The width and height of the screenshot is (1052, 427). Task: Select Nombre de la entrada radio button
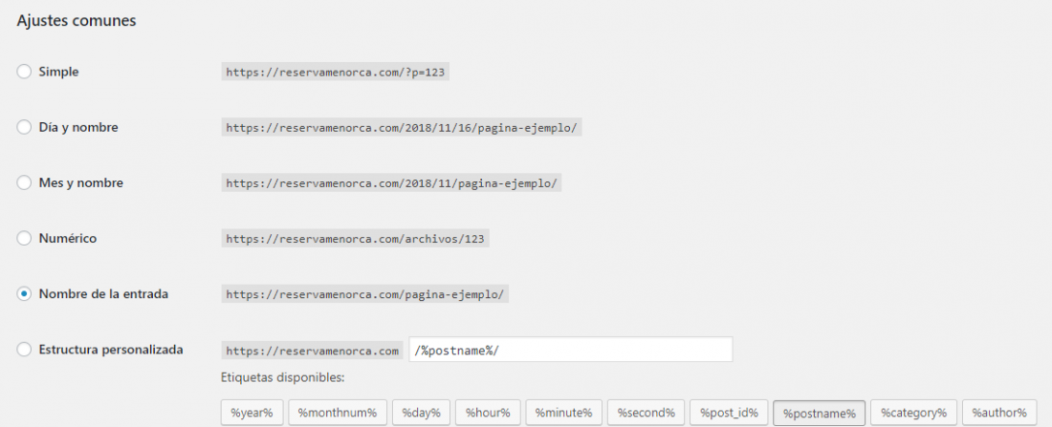tap(24, 293)
